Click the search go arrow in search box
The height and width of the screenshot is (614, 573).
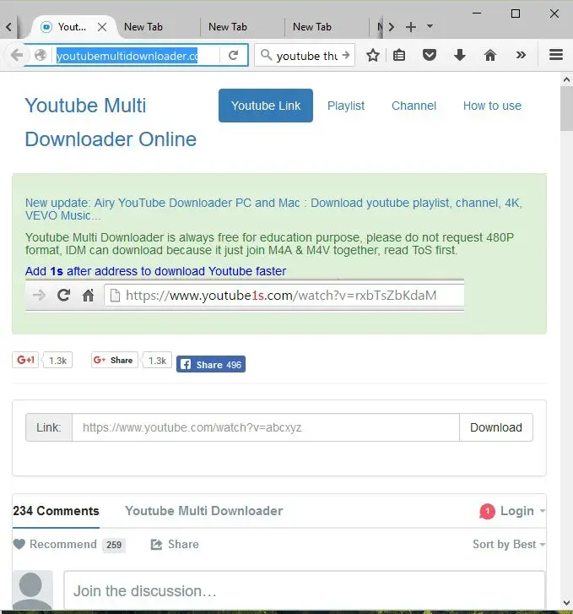346,55
